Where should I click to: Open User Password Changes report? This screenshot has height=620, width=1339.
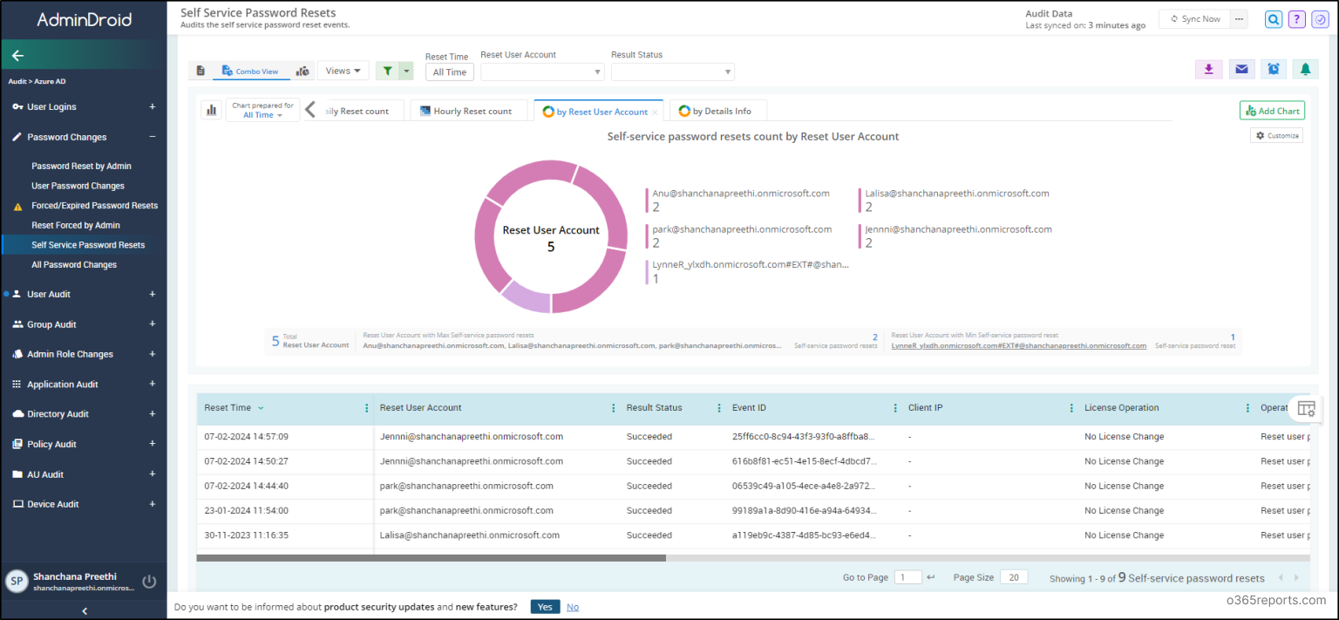[78, 186]
